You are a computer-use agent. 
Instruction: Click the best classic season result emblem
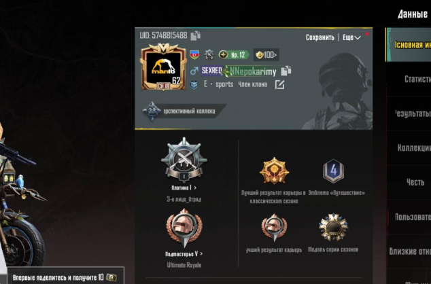tap(274, 171)
